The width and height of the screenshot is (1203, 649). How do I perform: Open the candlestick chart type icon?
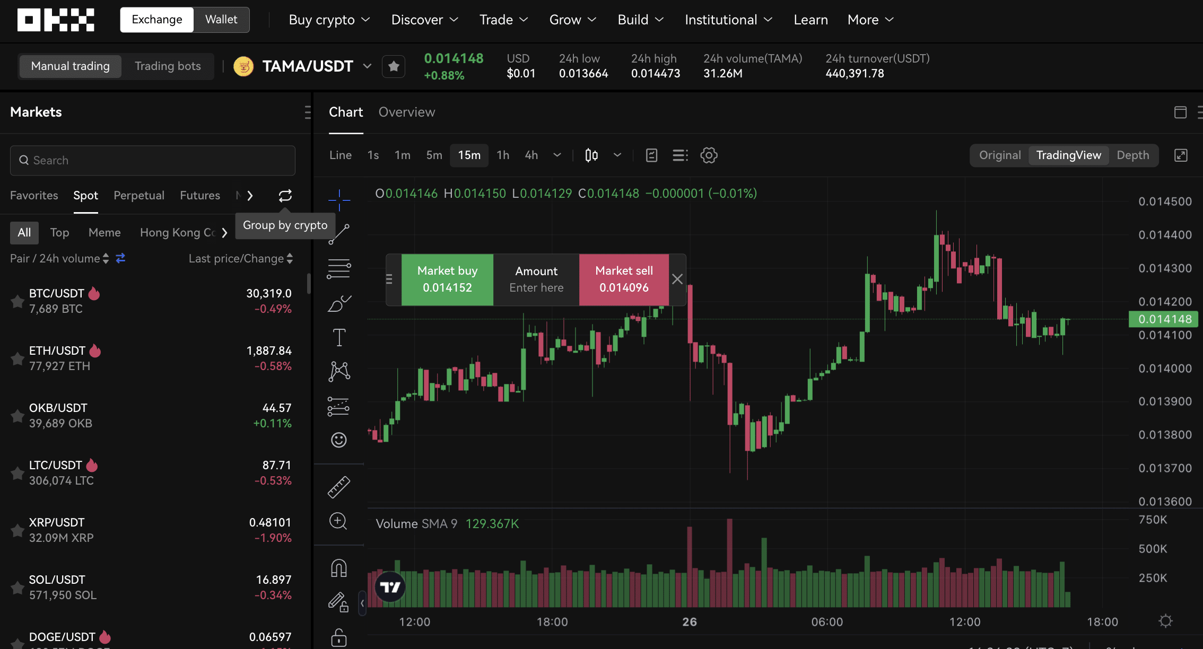pyautogui.click(x=591, y=155)
